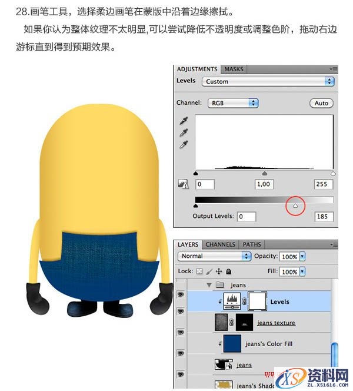Click the Levels adjustment layer thumbnail

pos(232,301)
